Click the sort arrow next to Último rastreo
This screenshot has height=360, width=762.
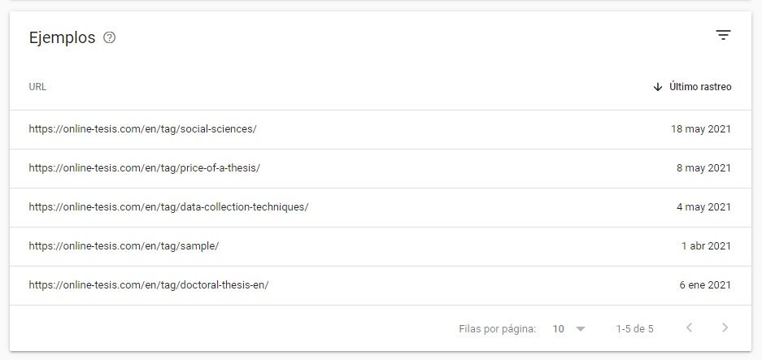tap(658, 87)
